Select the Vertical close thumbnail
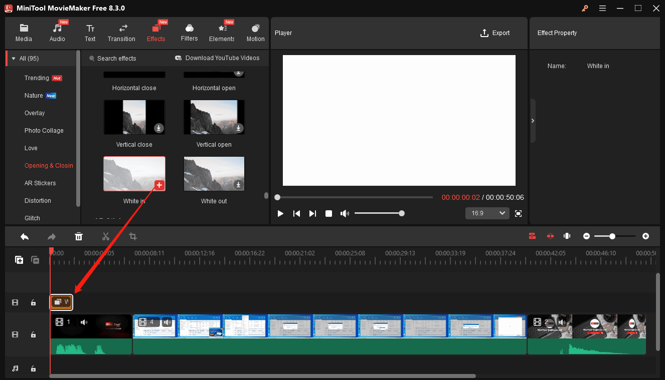Viewport: 665px width, 380px height. click(134, 117)
